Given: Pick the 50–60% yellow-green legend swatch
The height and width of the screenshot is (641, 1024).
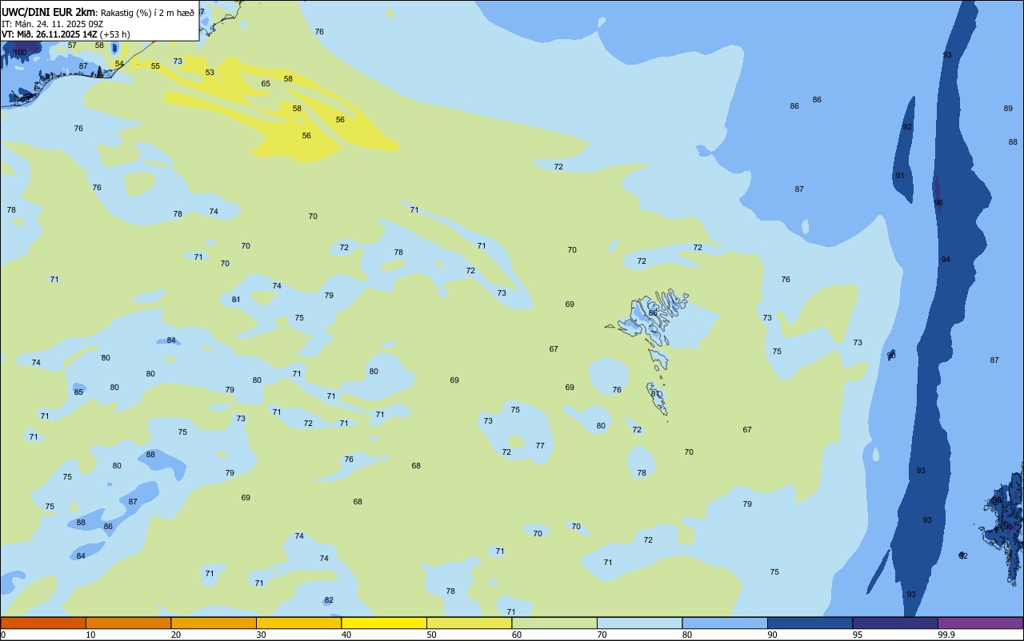Looking at the screenshot, I should [469, 623].
